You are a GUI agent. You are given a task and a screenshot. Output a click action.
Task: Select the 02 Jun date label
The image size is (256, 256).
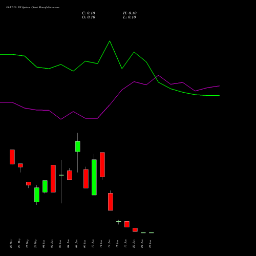click(52, 244)
